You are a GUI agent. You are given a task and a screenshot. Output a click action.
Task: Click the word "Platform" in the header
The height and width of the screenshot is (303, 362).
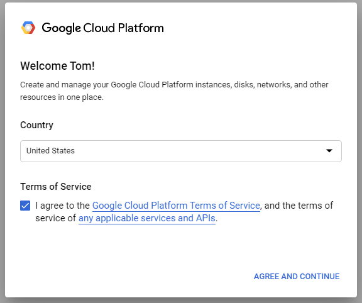141,28
